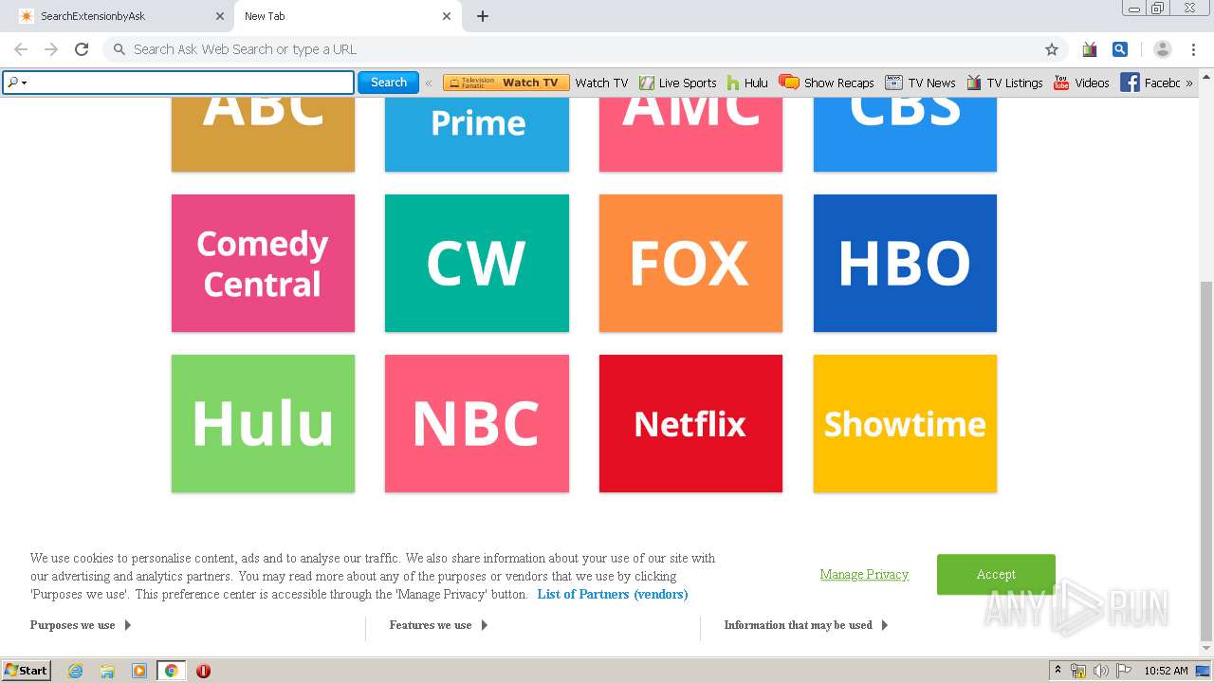This screenshot has height=683, width=1214.
Task: Click the page vertical scrollbar thumb
Action: point(1206,461)
